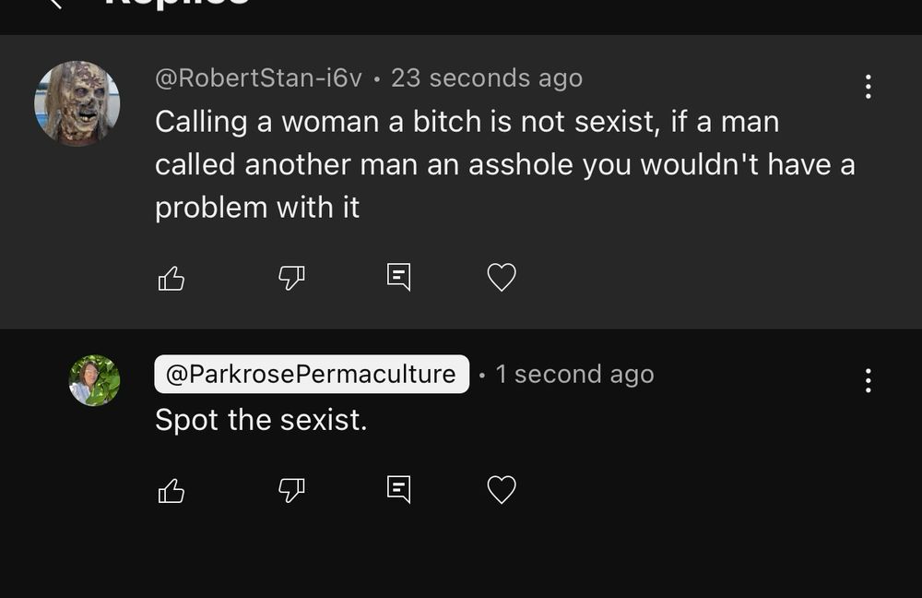Click reply icon under ParkrosePermaculture's comment

pyautogui.click(x=398, y=490)
